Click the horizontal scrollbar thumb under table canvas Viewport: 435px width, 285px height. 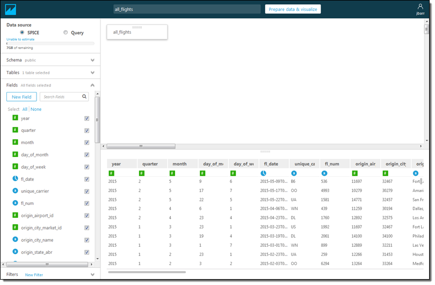(x=141, y=146)
